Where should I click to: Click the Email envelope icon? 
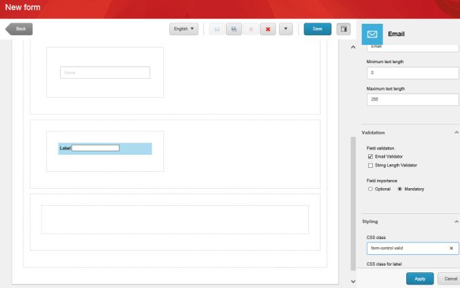[372, 34]
